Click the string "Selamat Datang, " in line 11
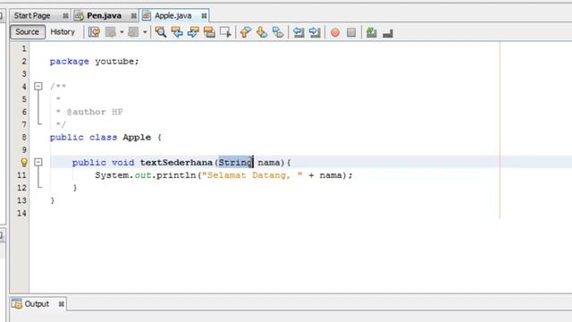Viewport: 572px width, 322px height. 252,175
